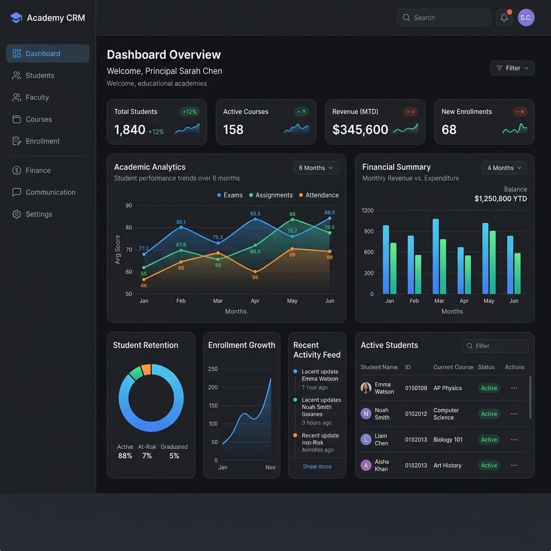Open actions menu for Liam Chen
Screen dimensions: 551x551
point(514,440)
